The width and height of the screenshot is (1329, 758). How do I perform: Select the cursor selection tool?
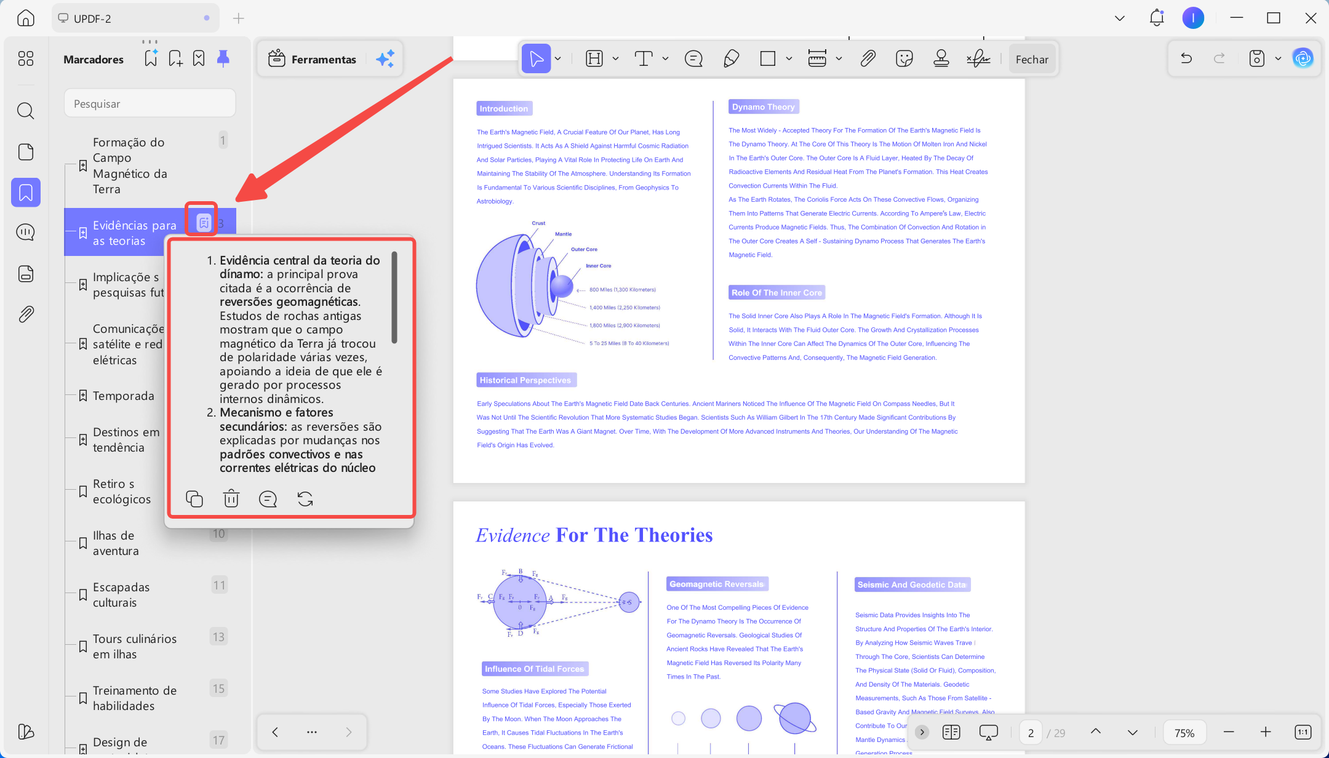pyautogui.click(x=537, y=59)
